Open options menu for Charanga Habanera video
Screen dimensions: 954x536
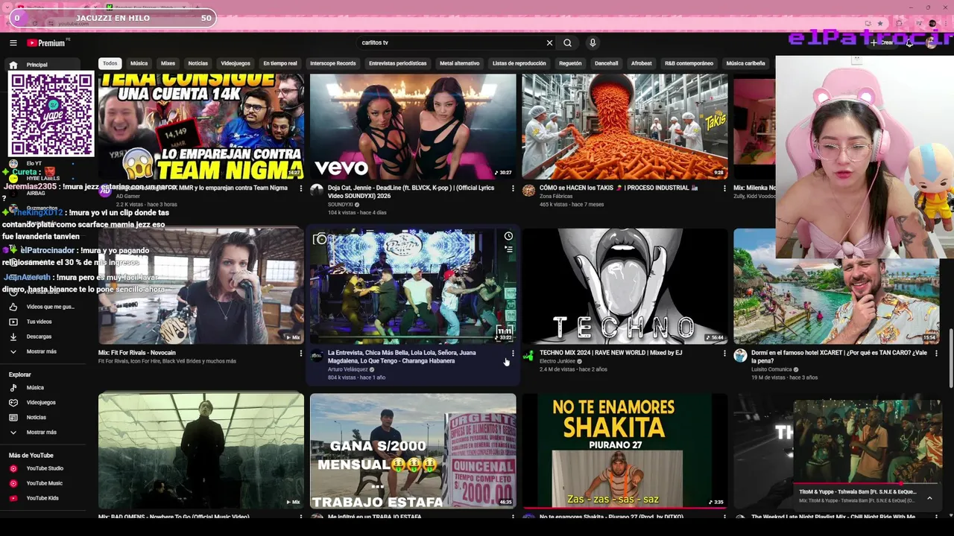coord(513,354)
